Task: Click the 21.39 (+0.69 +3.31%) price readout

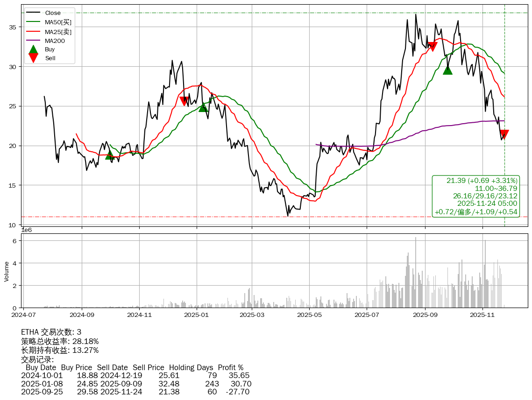Action: (x=482, y=181)
